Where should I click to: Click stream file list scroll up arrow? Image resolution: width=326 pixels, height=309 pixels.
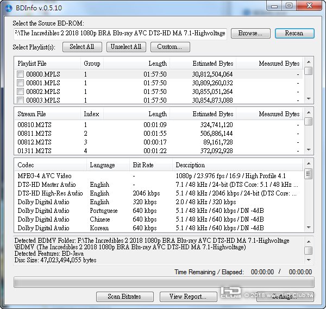(309, 112)
